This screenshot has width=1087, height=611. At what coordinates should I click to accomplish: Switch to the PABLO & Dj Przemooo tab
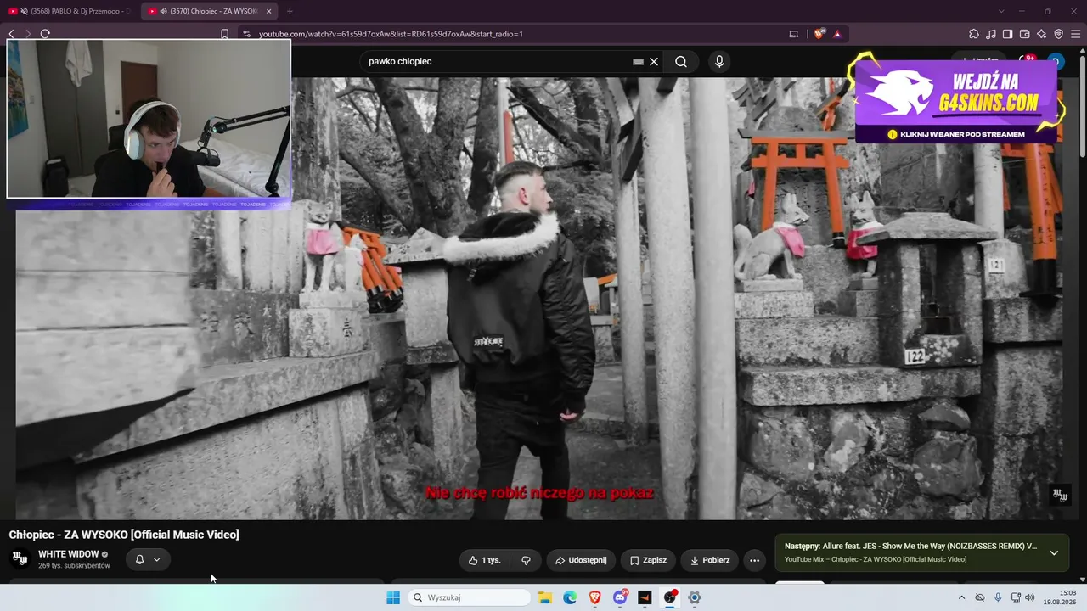pos(69,11)
